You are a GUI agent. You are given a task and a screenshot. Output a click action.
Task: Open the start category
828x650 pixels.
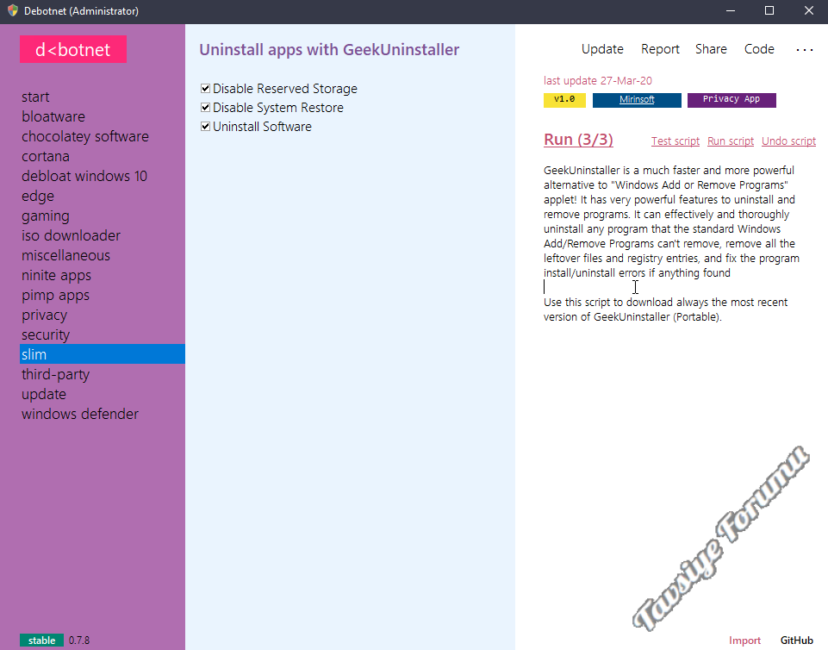coord(35,97)
